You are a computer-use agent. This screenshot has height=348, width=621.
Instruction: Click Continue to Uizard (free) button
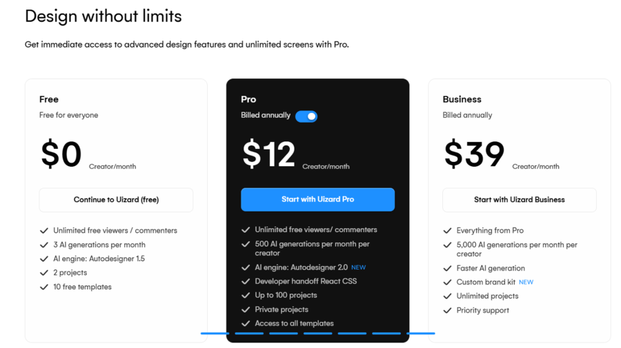tap(116, 200)
